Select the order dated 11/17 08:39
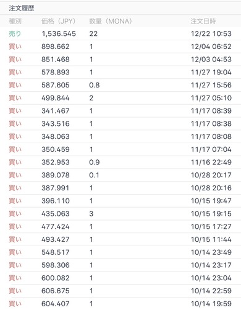 pos(120,111)
